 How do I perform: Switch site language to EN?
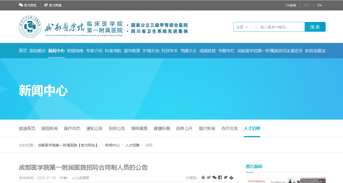(319, 5)
